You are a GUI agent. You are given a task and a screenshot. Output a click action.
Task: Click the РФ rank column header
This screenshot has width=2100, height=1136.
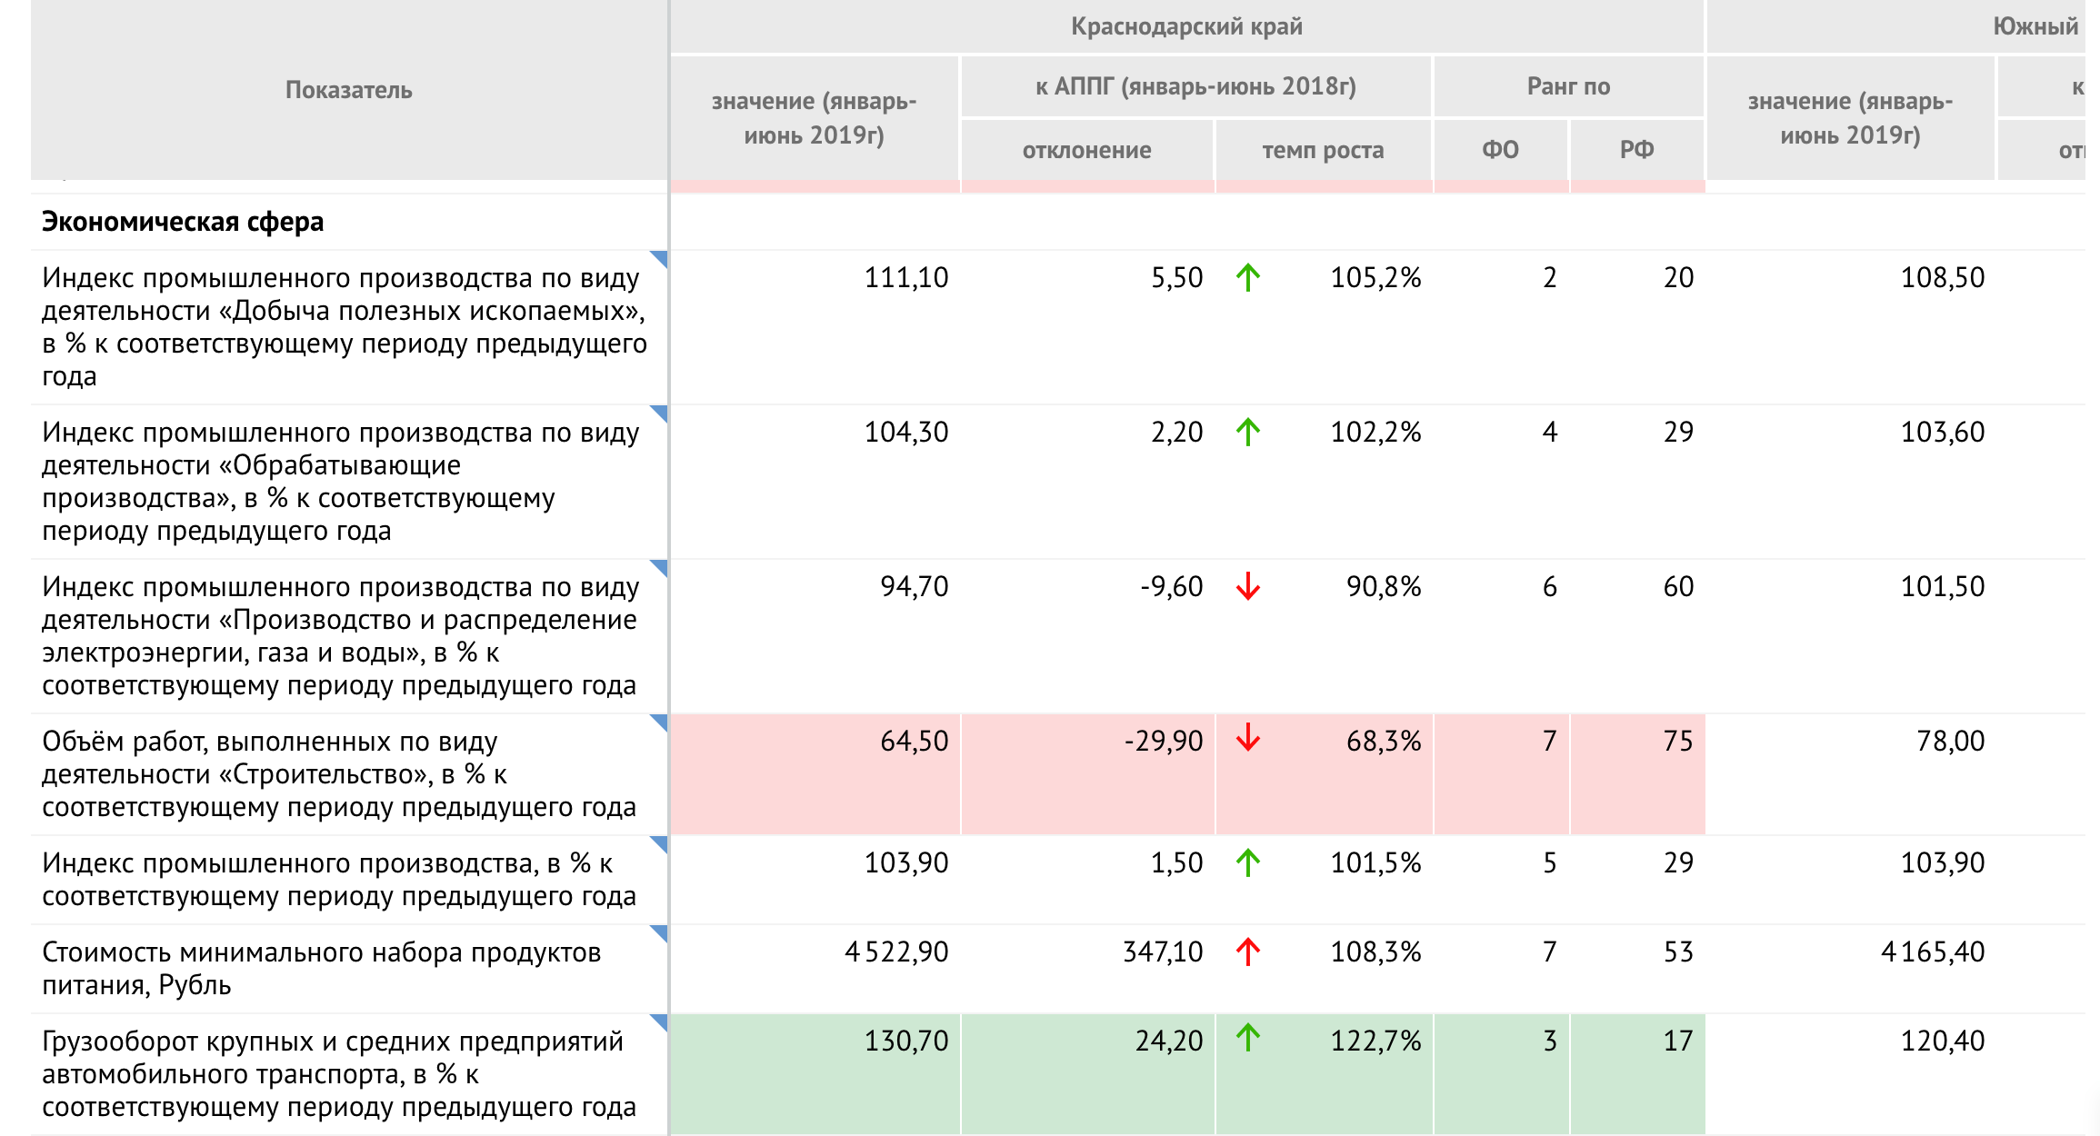(x=1636, y=150)
